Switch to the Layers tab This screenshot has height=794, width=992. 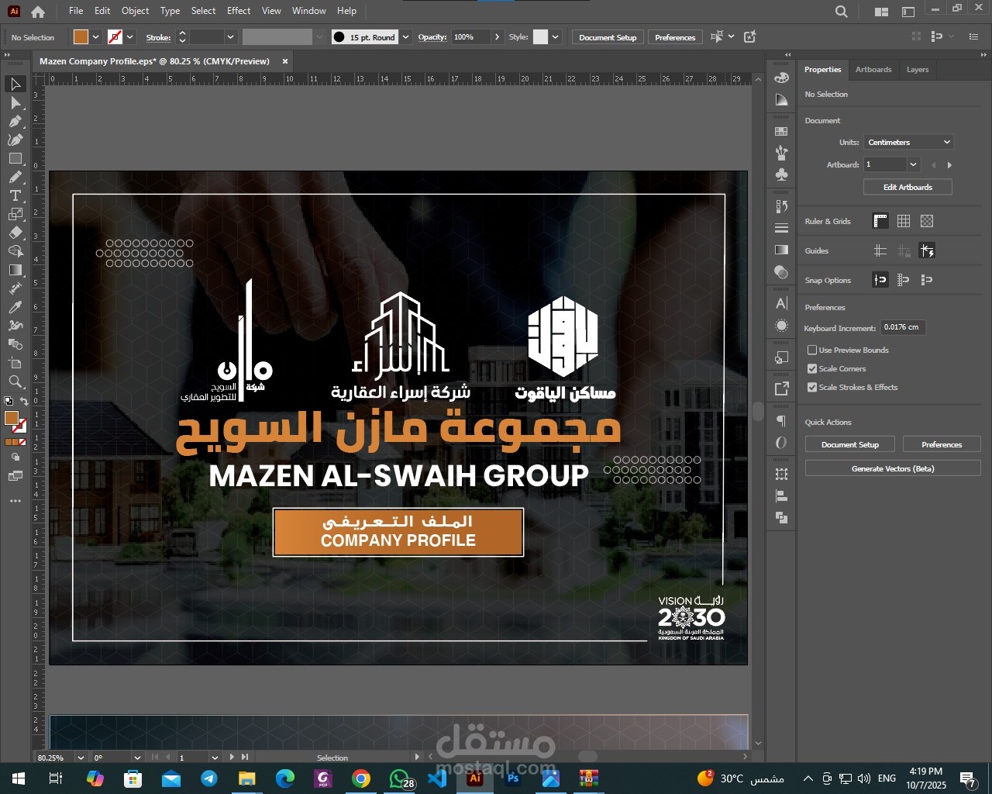(918, 69)
